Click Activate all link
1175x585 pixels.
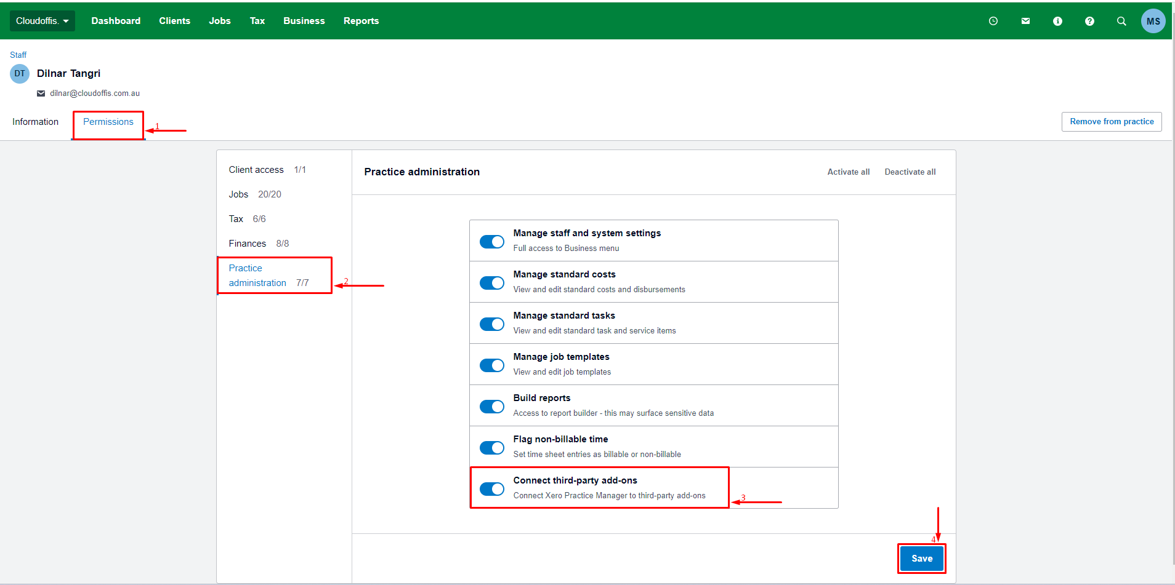tap(849, 172)
